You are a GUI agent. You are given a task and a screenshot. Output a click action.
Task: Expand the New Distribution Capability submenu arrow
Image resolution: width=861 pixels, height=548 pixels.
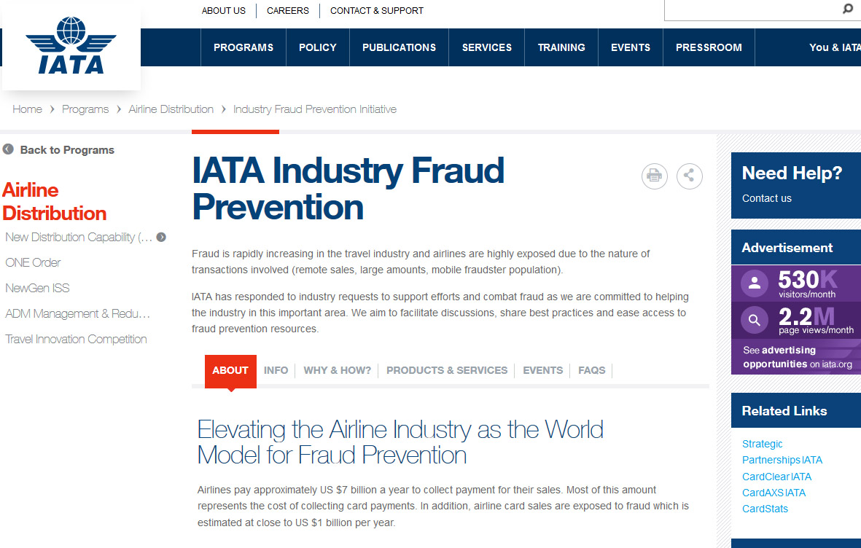[161, 237]
